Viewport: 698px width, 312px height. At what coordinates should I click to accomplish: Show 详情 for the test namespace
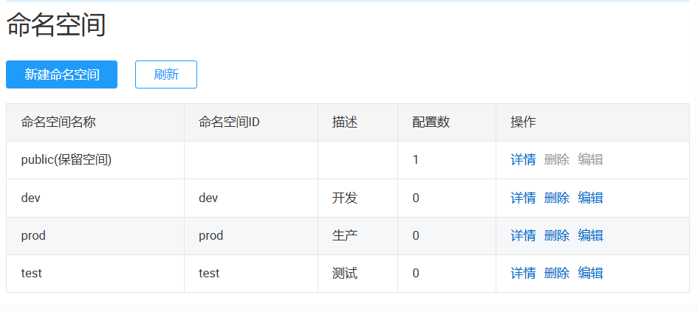[x=523, y=273]
